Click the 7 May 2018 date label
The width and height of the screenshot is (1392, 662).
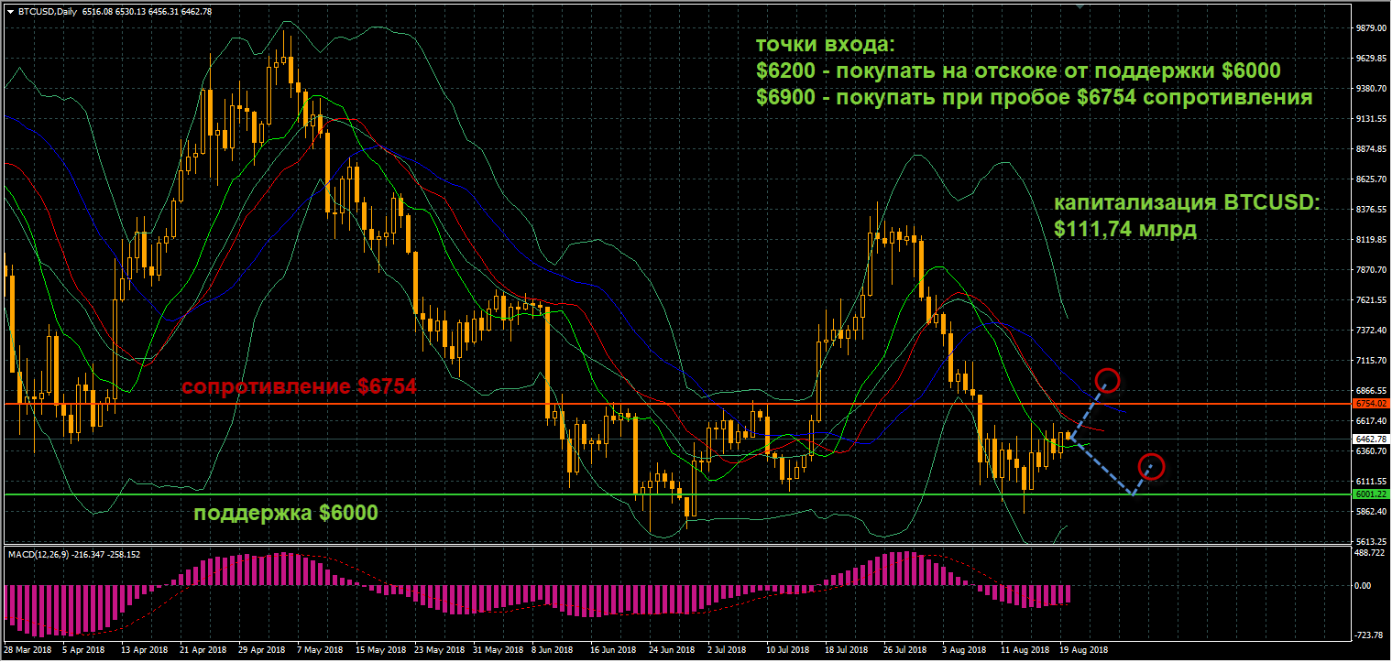(x=319, y=650)
